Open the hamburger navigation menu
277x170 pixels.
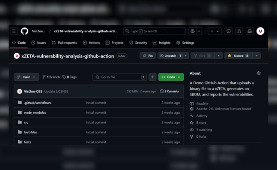14,31
